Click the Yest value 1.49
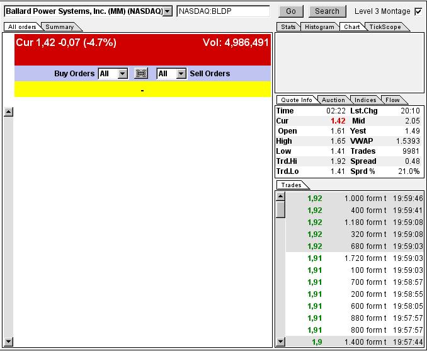Viewport: 427px width, 351px height. pyautogui.click(x=412, y=131)
